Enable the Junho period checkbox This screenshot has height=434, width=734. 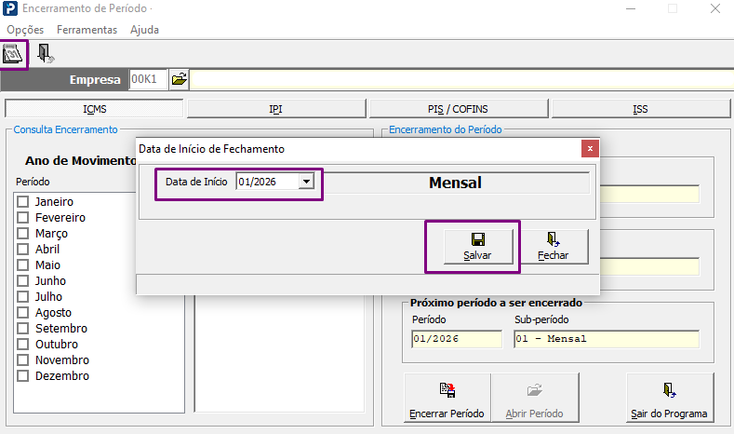pos(23,281)
